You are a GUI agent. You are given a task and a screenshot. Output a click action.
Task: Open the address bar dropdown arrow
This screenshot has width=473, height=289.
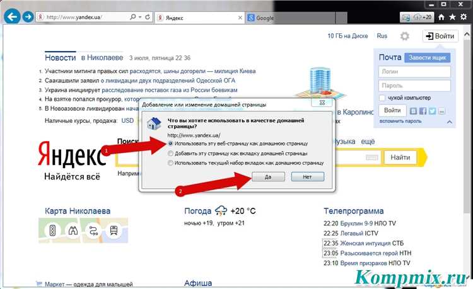(x=140, y=17)
